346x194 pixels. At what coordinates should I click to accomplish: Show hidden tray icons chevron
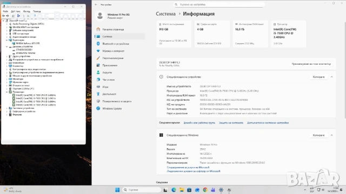pyautogui.click(x=305, y=190)
